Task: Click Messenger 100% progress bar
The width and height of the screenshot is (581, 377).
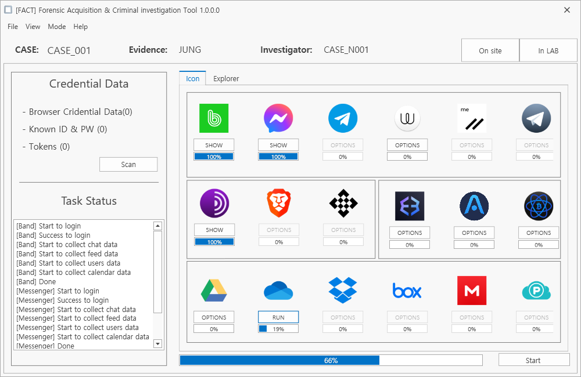Action: point(278,157)
